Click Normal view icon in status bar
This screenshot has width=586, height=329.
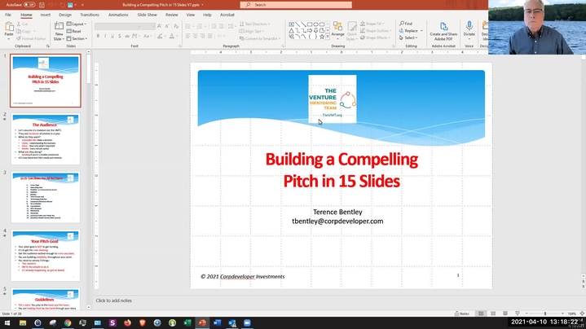(481, 314)
